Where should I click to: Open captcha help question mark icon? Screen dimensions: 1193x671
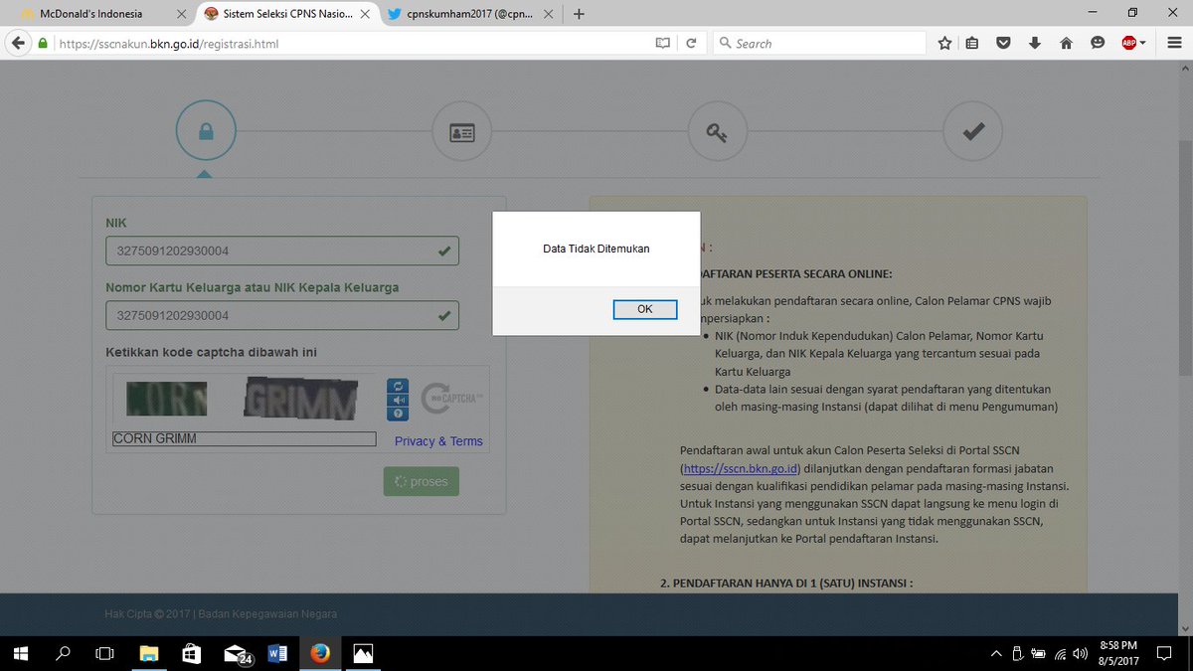click(x=398, y=414)
